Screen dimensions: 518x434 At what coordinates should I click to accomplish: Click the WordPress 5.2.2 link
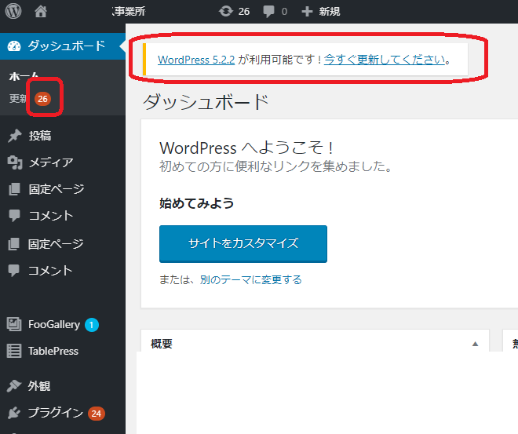(x=196, y=60)
